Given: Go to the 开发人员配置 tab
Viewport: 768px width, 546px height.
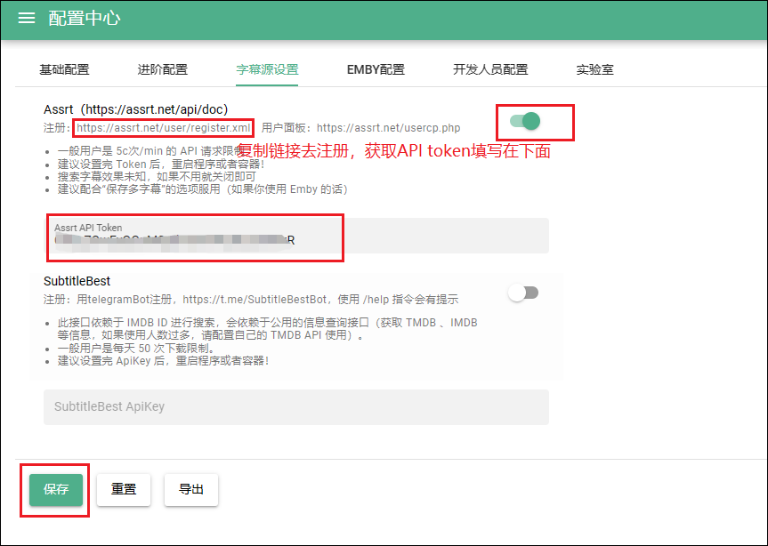Looking at the screenshot, I should point(490,69).
